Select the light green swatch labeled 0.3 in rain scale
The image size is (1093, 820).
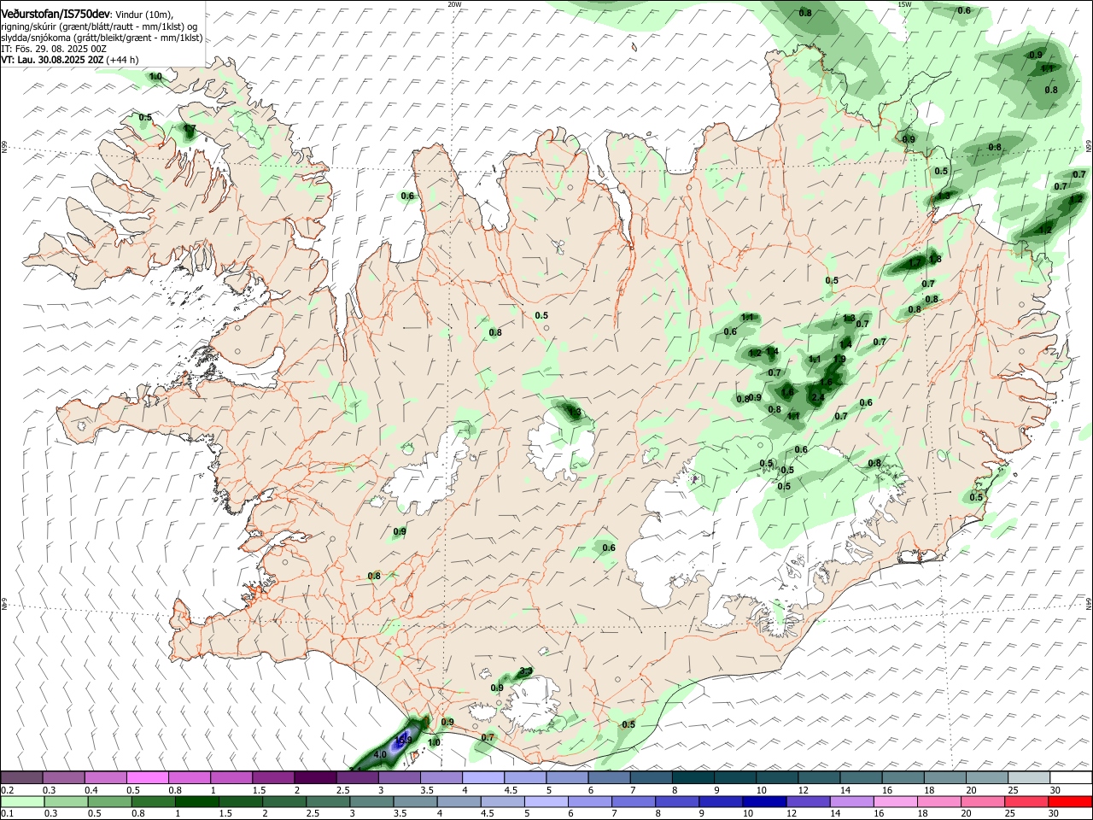(x=65, y=802)
